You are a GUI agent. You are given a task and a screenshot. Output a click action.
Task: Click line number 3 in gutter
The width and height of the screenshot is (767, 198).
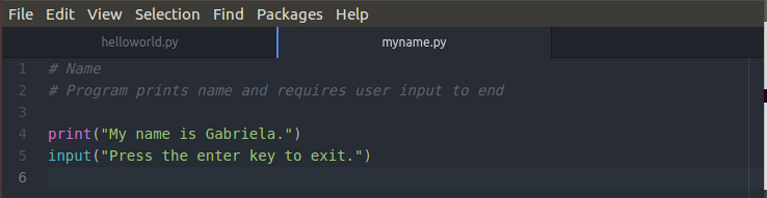pyautogui.click(x=22, y=112)
